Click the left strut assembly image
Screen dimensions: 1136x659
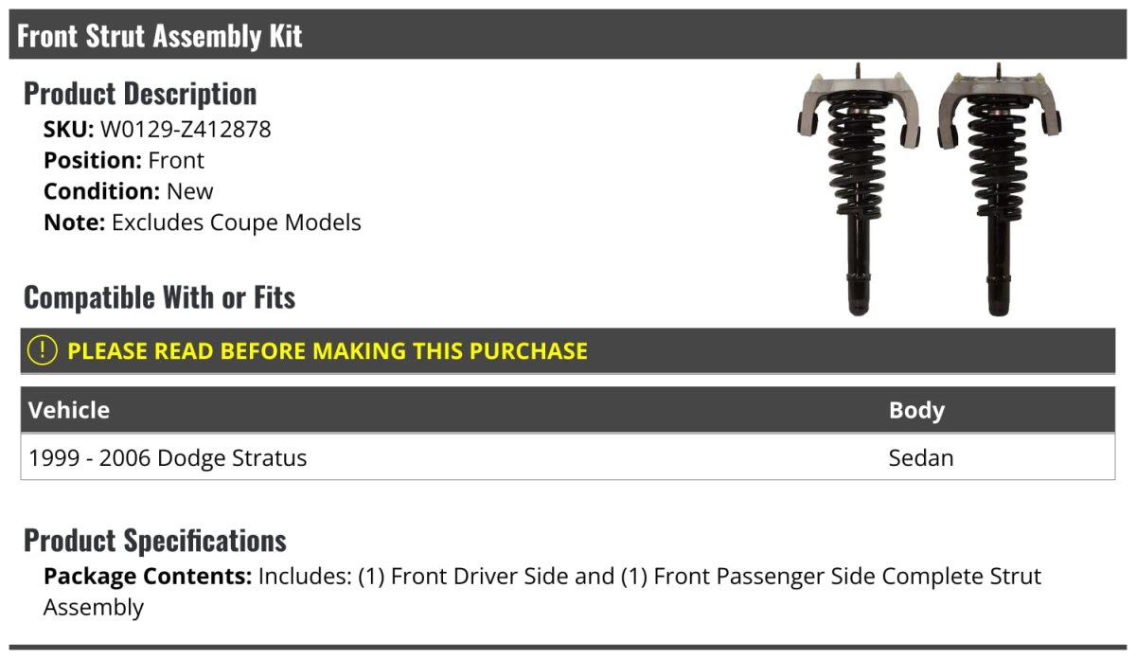click(857, 189)
